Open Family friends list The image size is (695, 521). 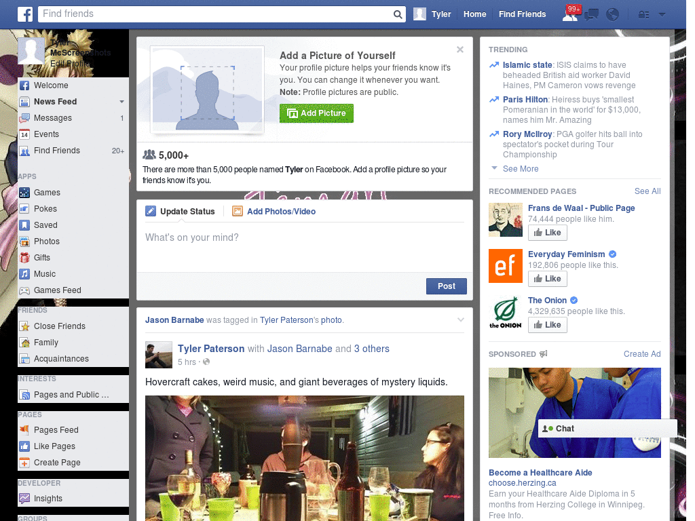tap(73, 343)
